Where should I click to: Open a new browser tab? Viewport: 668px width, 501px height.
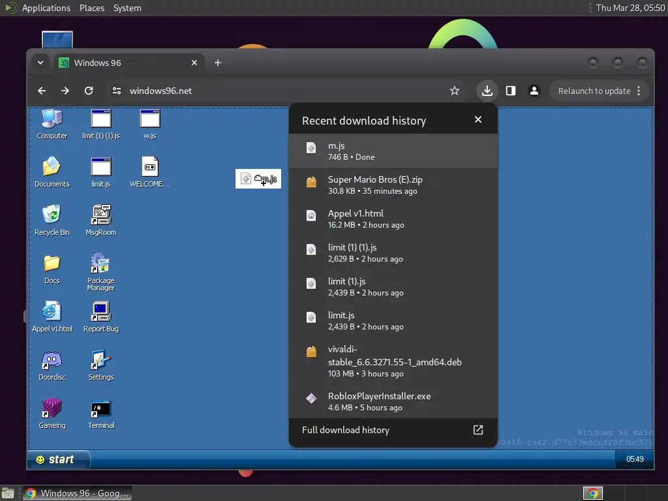(218, 63)
